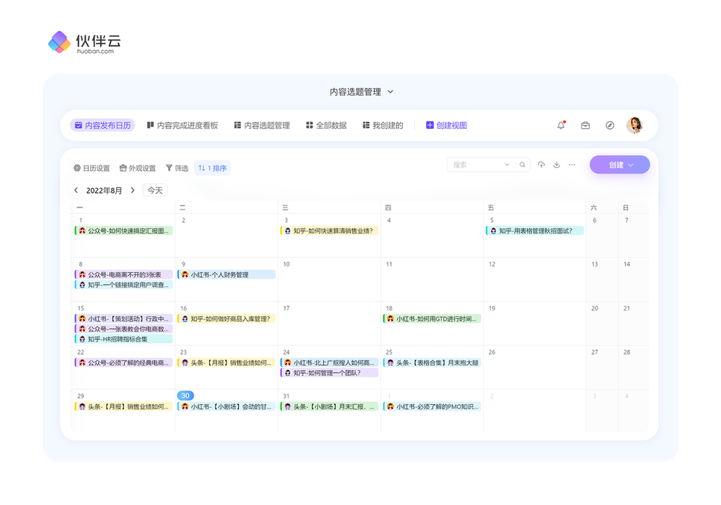
Task: Go to next month arrow
Action: (133, 190)
